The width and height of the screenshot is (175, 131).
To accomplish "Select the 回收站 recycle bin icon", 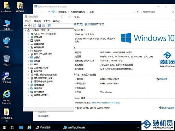I will tap(7, 60).
